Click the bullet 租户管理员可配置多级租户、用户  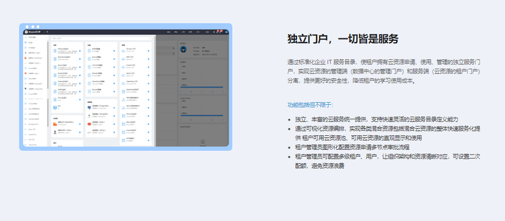[x=388, y=161]
